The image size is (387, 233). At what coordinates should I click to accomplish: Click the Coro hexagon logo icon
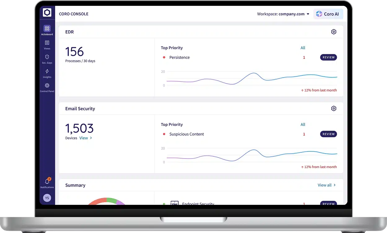pos(47,13)
